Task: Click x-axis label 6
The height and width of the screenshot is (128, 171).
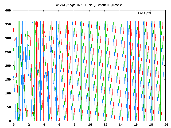Action: coord(59,125)
